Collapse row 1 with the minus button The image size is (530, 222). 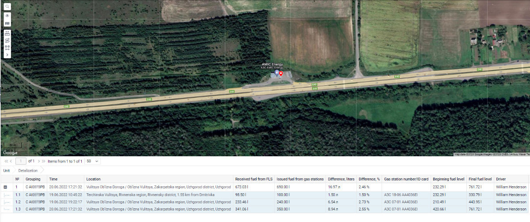click(x=6, y=187)
